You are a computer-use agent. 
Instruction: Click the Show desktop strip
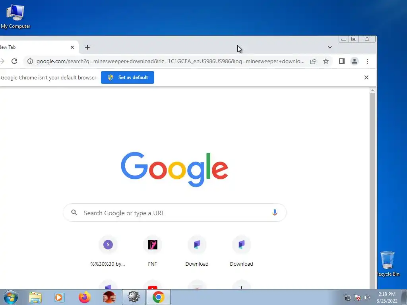pyautogui.click(x=404, y=297)
